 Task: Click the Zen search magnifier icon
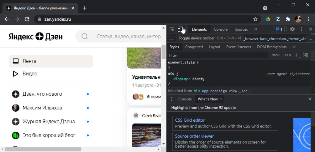[x=85, y=36]
